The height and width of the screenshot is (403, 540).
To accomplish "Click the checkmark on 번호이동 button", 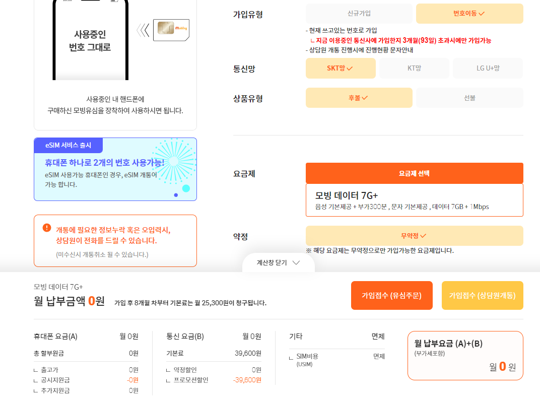I will 482,14.
